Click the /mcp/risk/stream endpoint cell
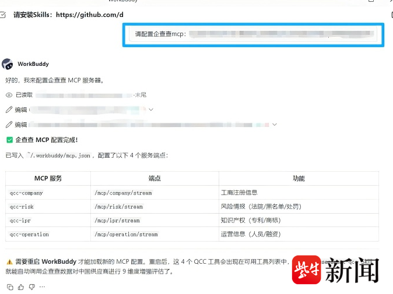The width and height of the screenshot is (393, 294). pyautogui.click(x=118, y=207)
